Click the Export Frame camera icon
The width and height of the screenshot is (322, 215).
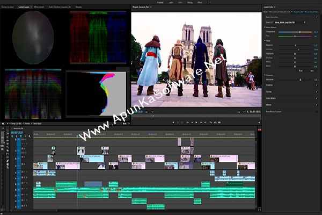(x=219, y=123)
